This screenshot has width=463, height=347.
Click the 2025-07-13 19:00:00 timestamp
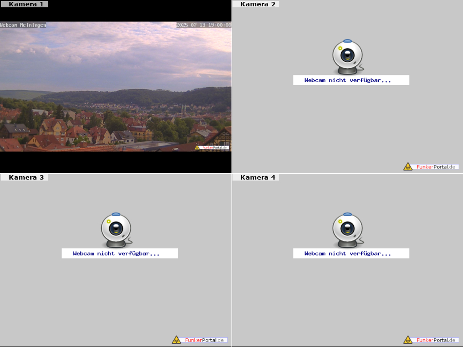pyautogui.click(x=204, y=25)
